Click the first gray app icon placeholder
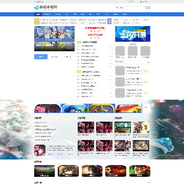This screenshot has height=184, width=184. coord(120,51)
